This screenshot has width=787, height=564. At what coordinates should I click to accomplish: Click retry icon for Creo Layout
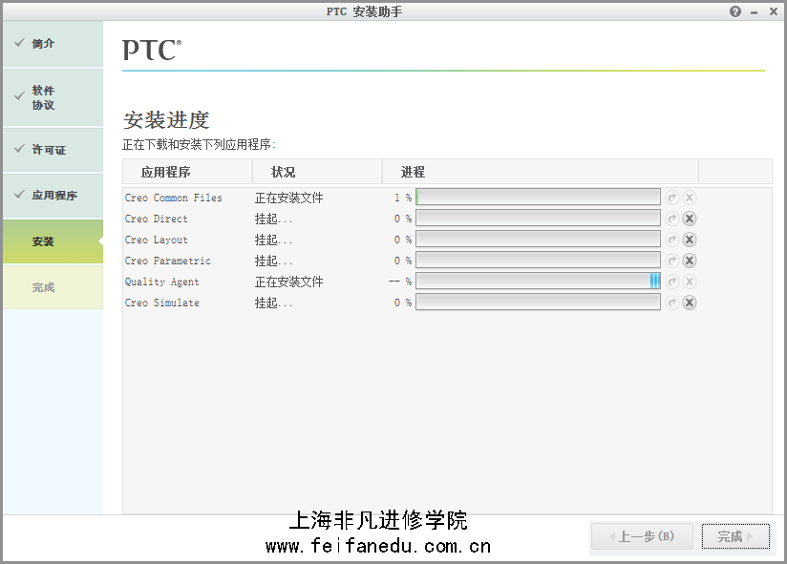(672, 240)
